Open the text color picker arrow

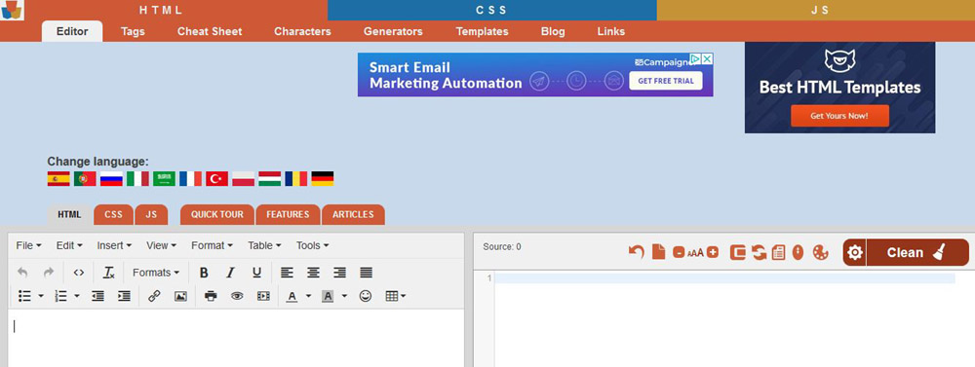click(308, 296)
